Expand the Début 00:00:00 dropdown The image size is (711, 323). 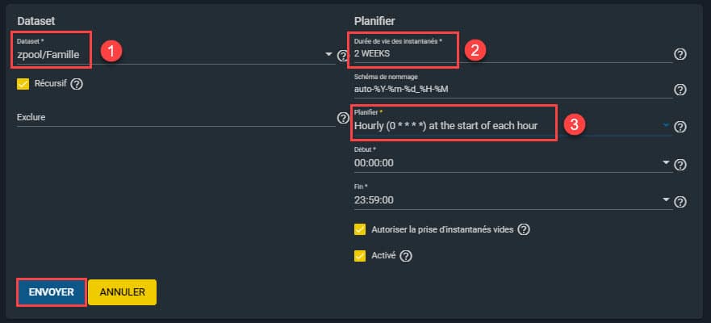(x=666, y=162)
